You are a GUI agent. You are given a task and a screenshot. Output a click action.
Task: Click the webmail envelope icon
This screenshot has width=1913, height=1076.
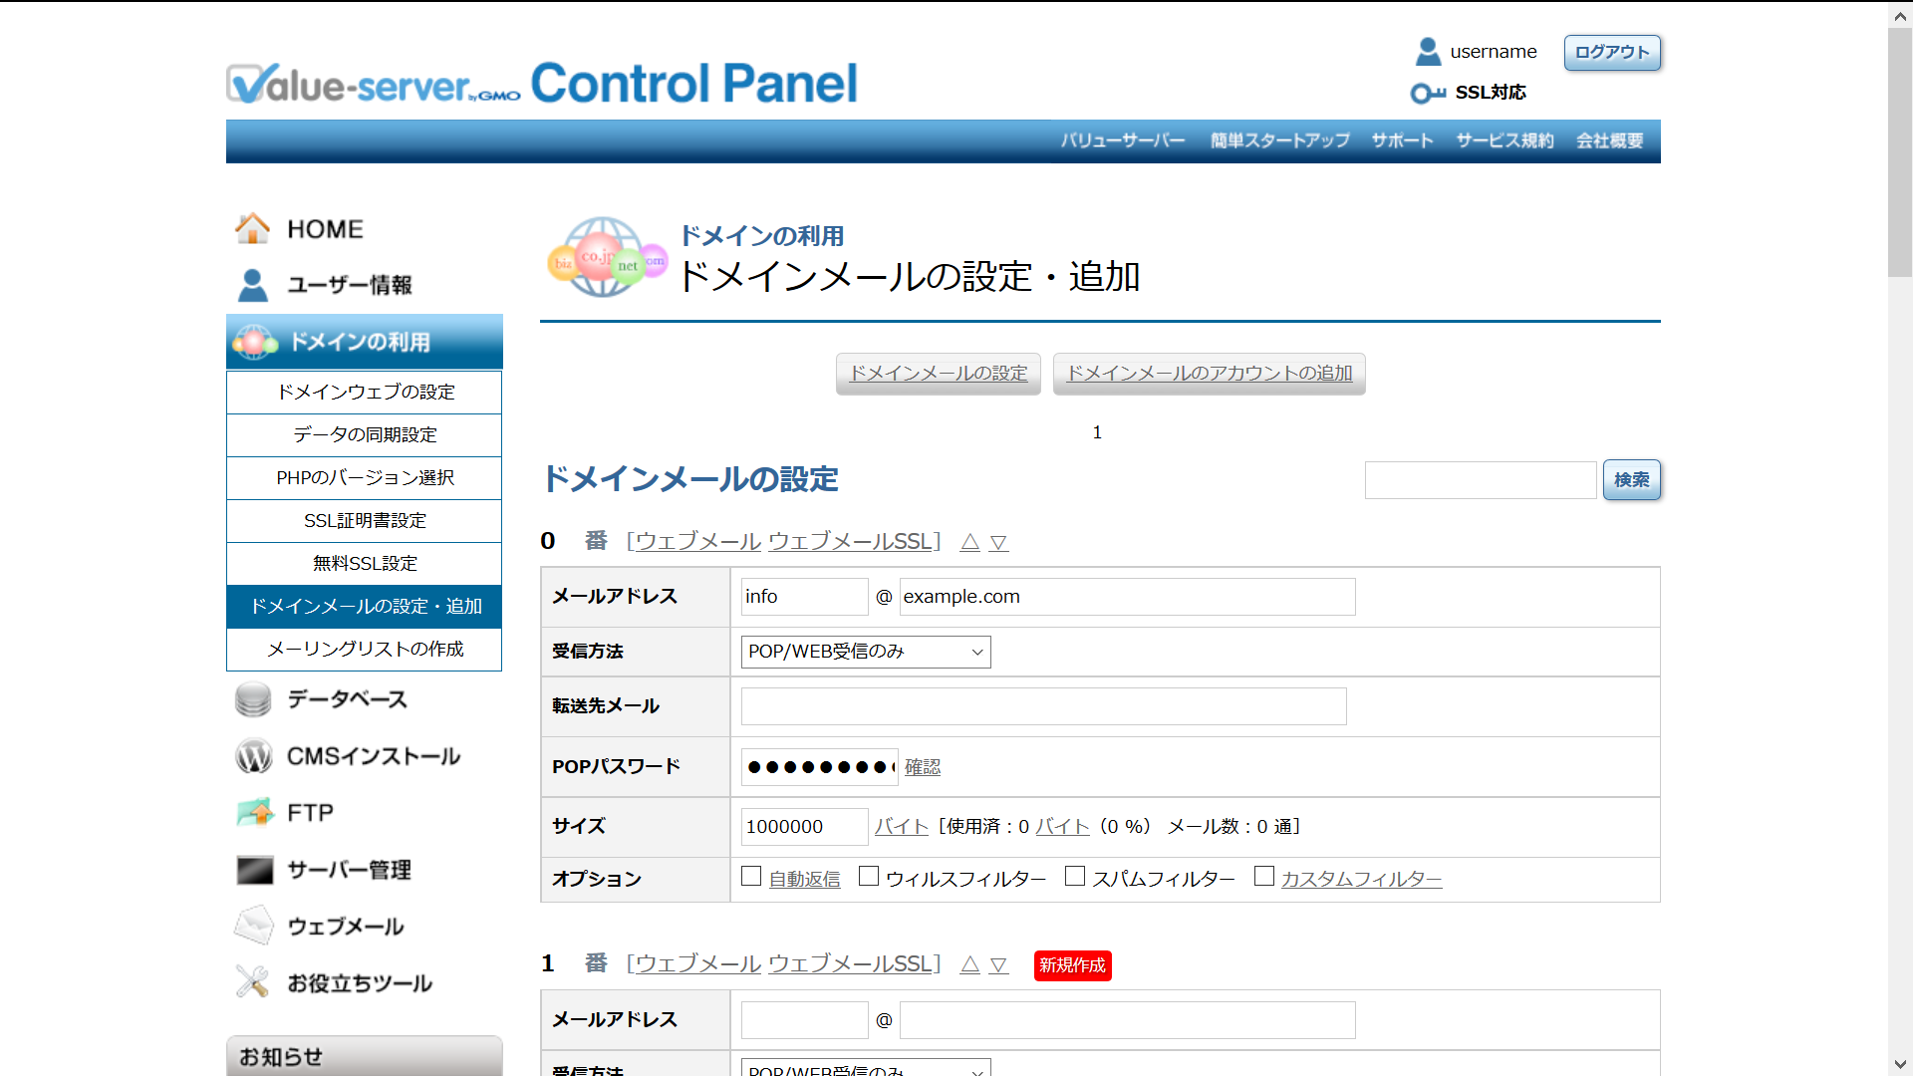(253, 926)
